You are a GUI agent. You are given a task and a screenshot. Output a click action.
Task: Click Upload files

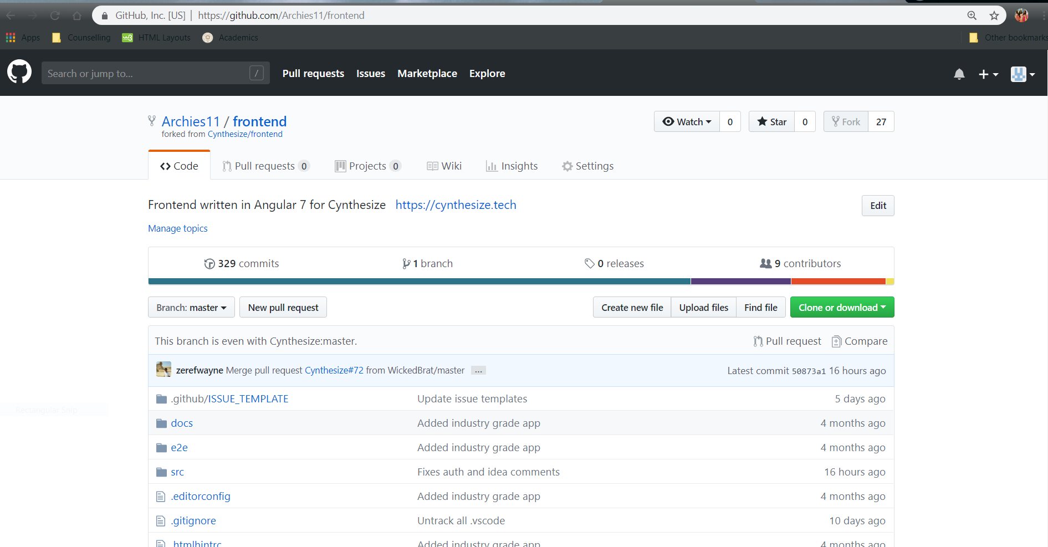(x=704, y=307)
